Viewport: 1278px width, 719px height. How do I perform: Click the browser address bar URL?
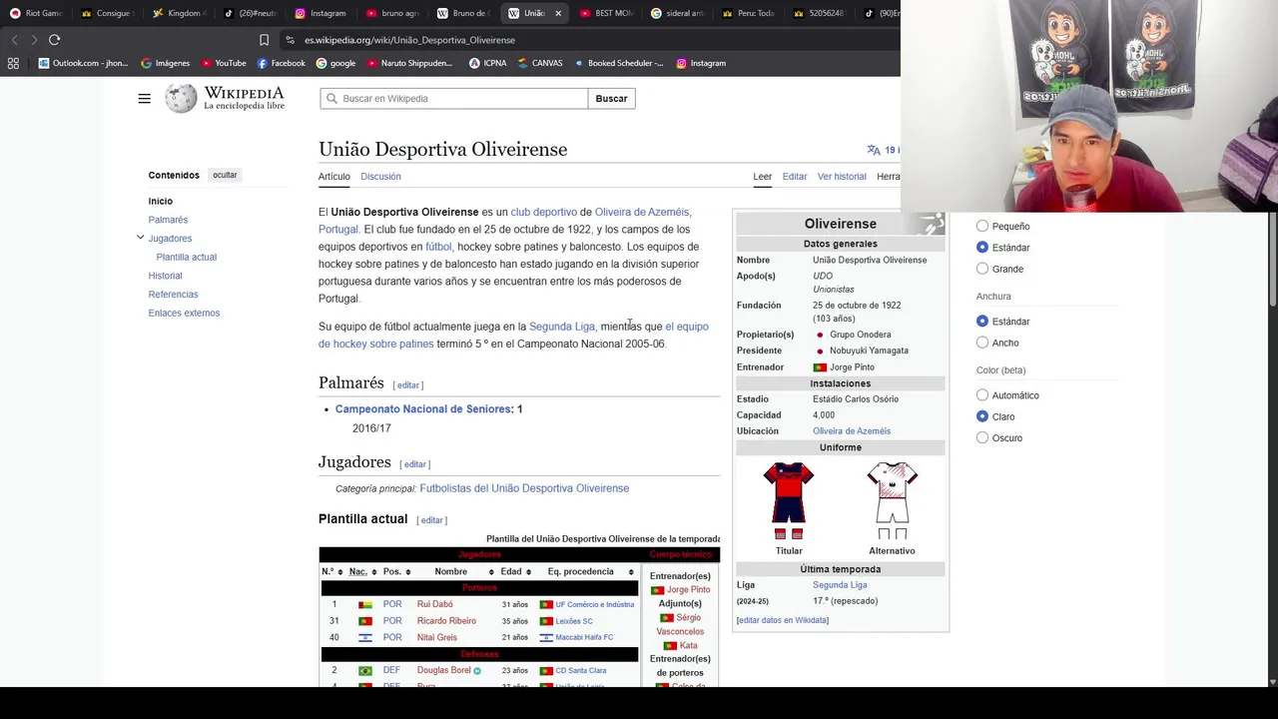(x=409, y=40)
